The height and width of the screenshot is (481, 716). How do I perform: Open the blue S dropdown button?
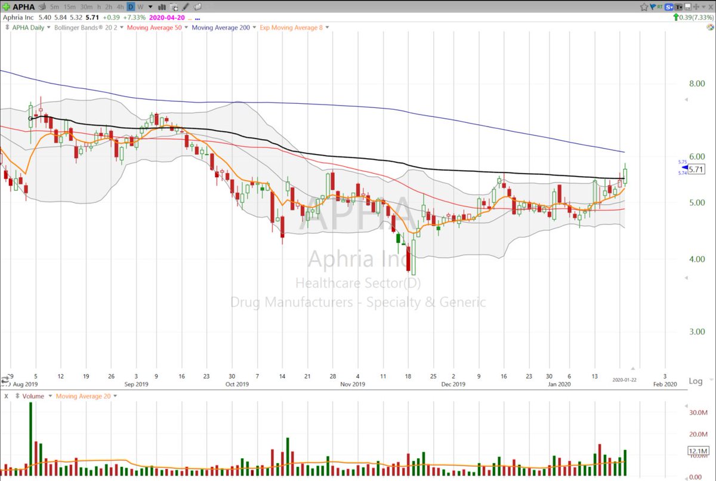669,7
